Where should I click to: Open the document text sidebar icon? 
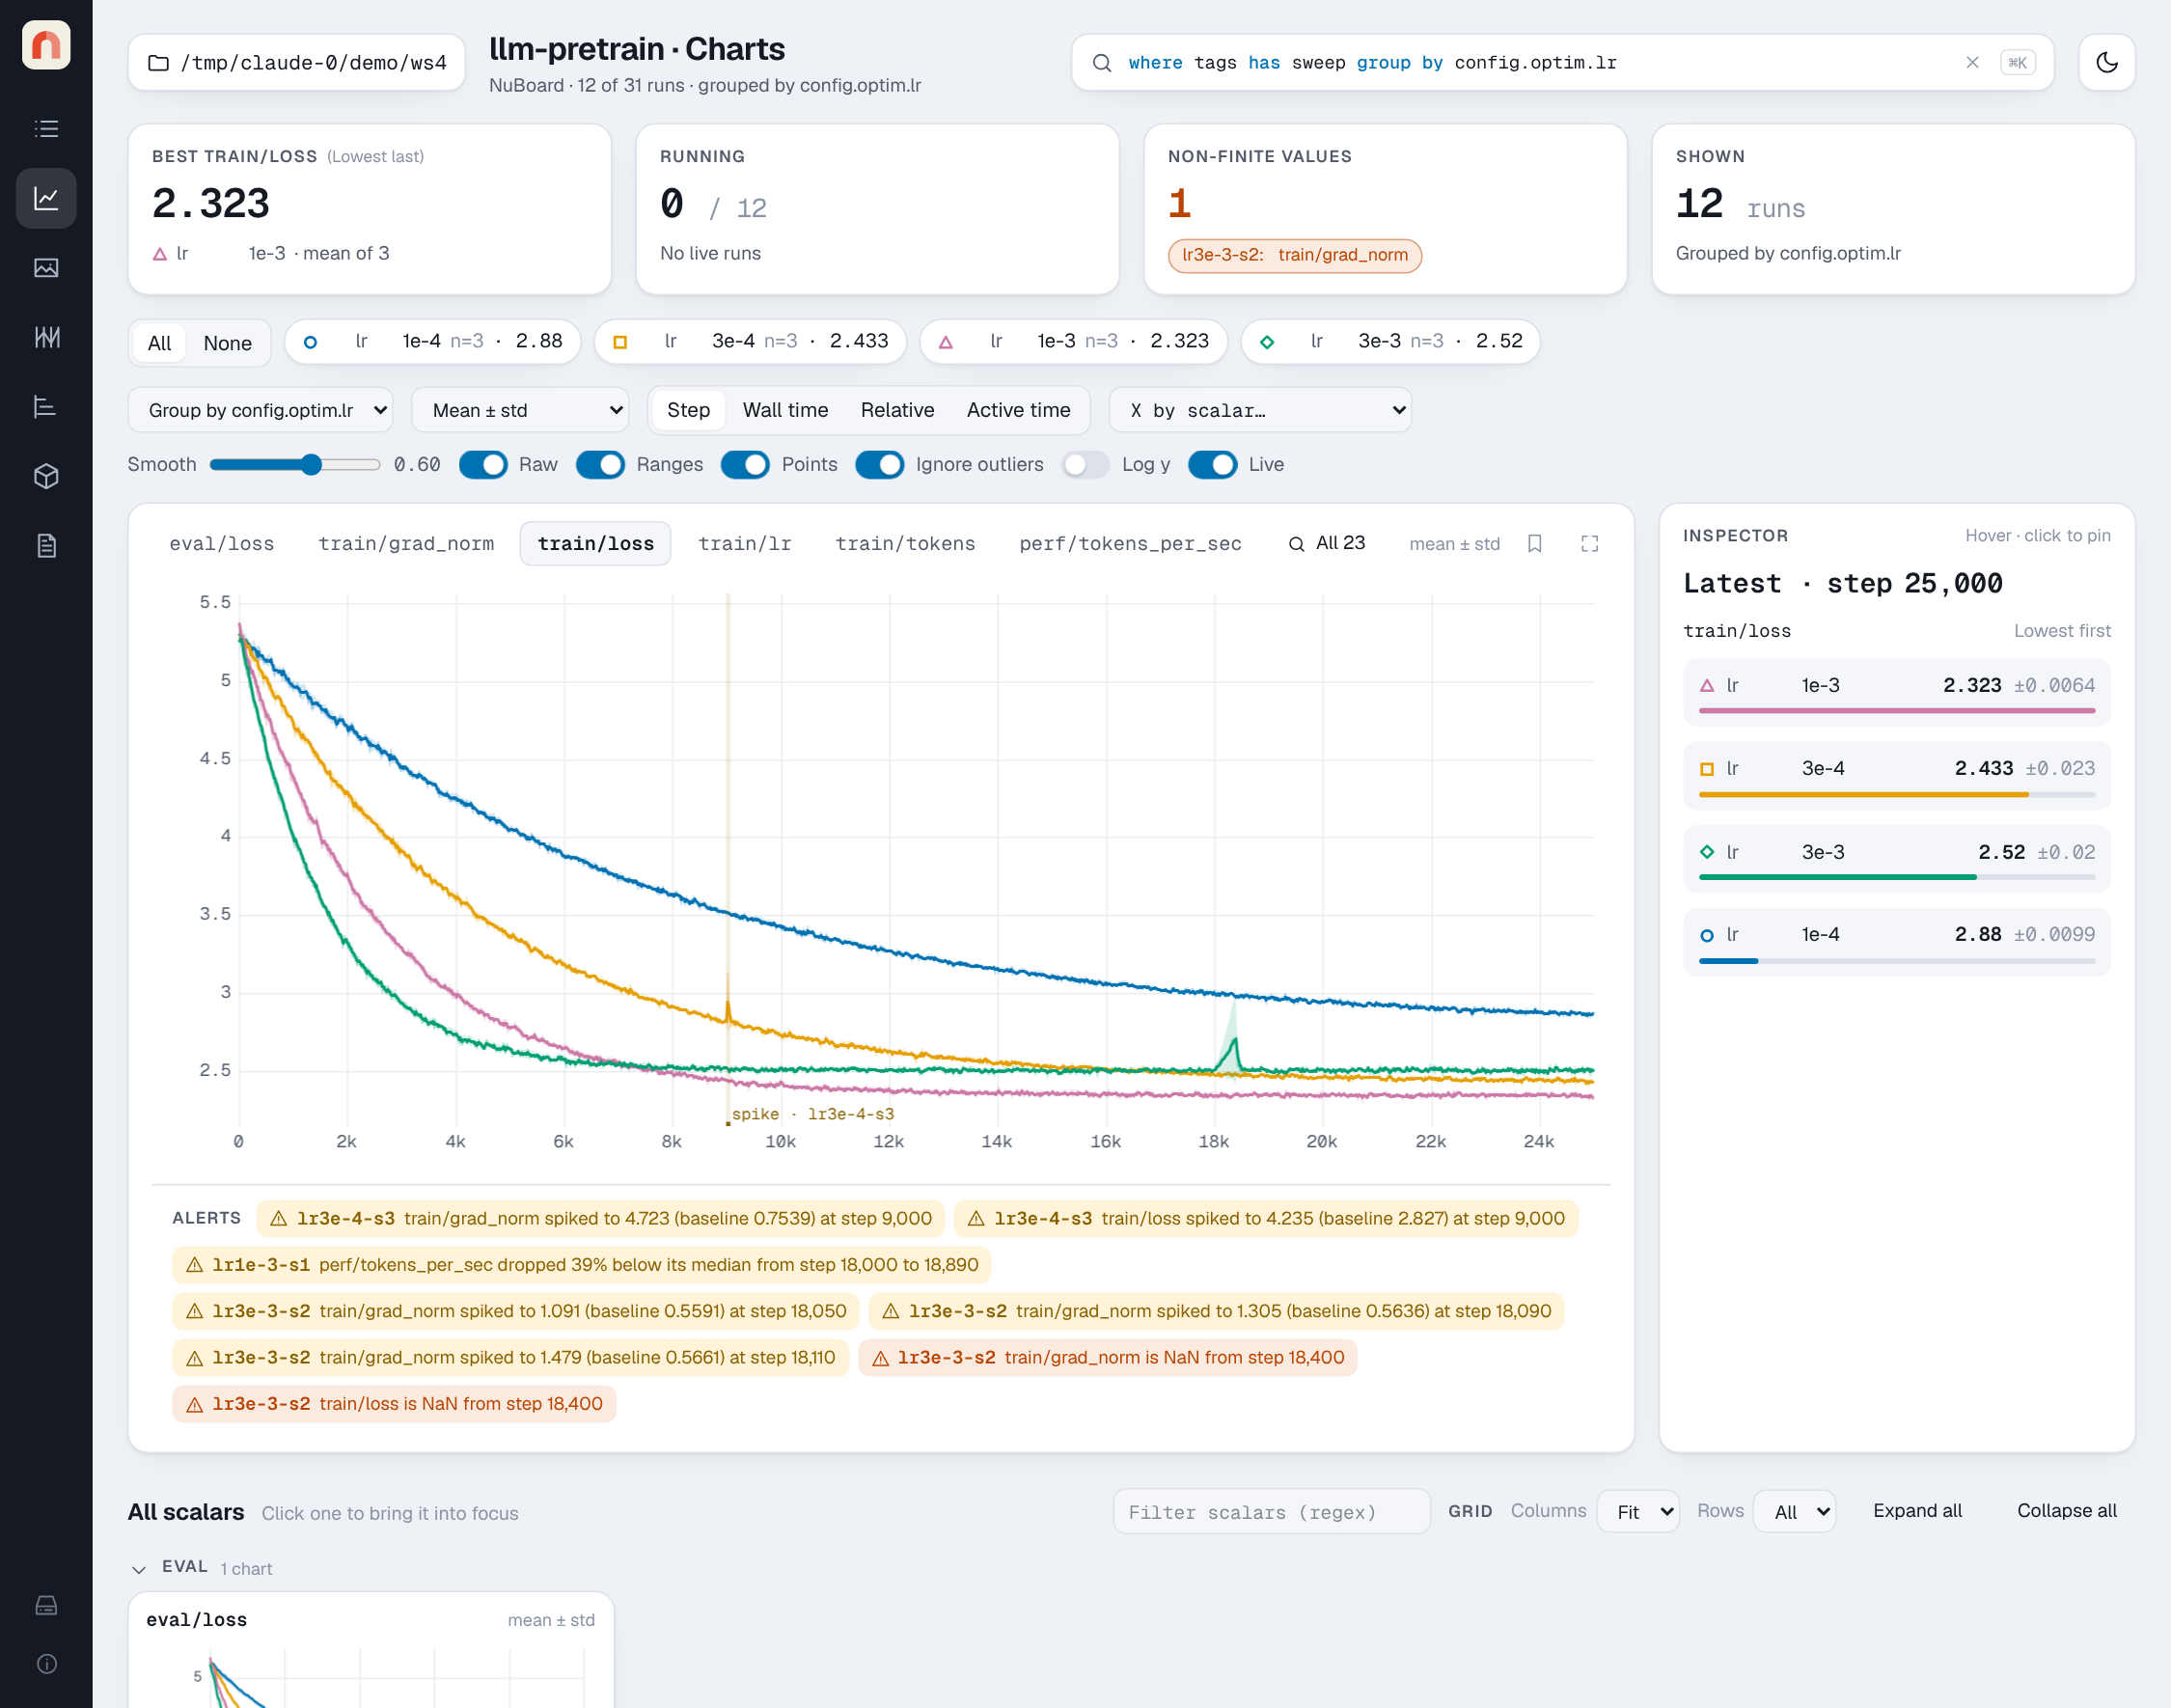46,546
